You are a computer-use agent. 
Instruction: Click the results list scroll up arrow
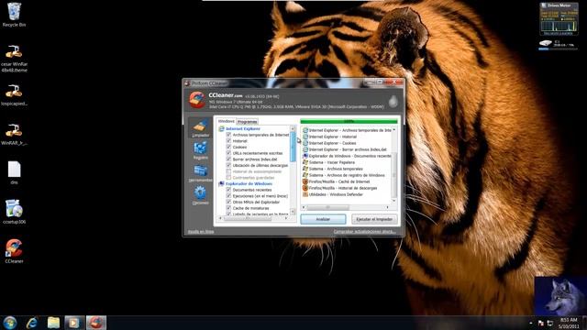click(x=394, y=130)
